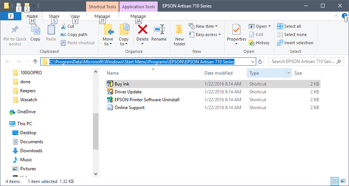Switch to Details view in status bar

pos(335,181)
